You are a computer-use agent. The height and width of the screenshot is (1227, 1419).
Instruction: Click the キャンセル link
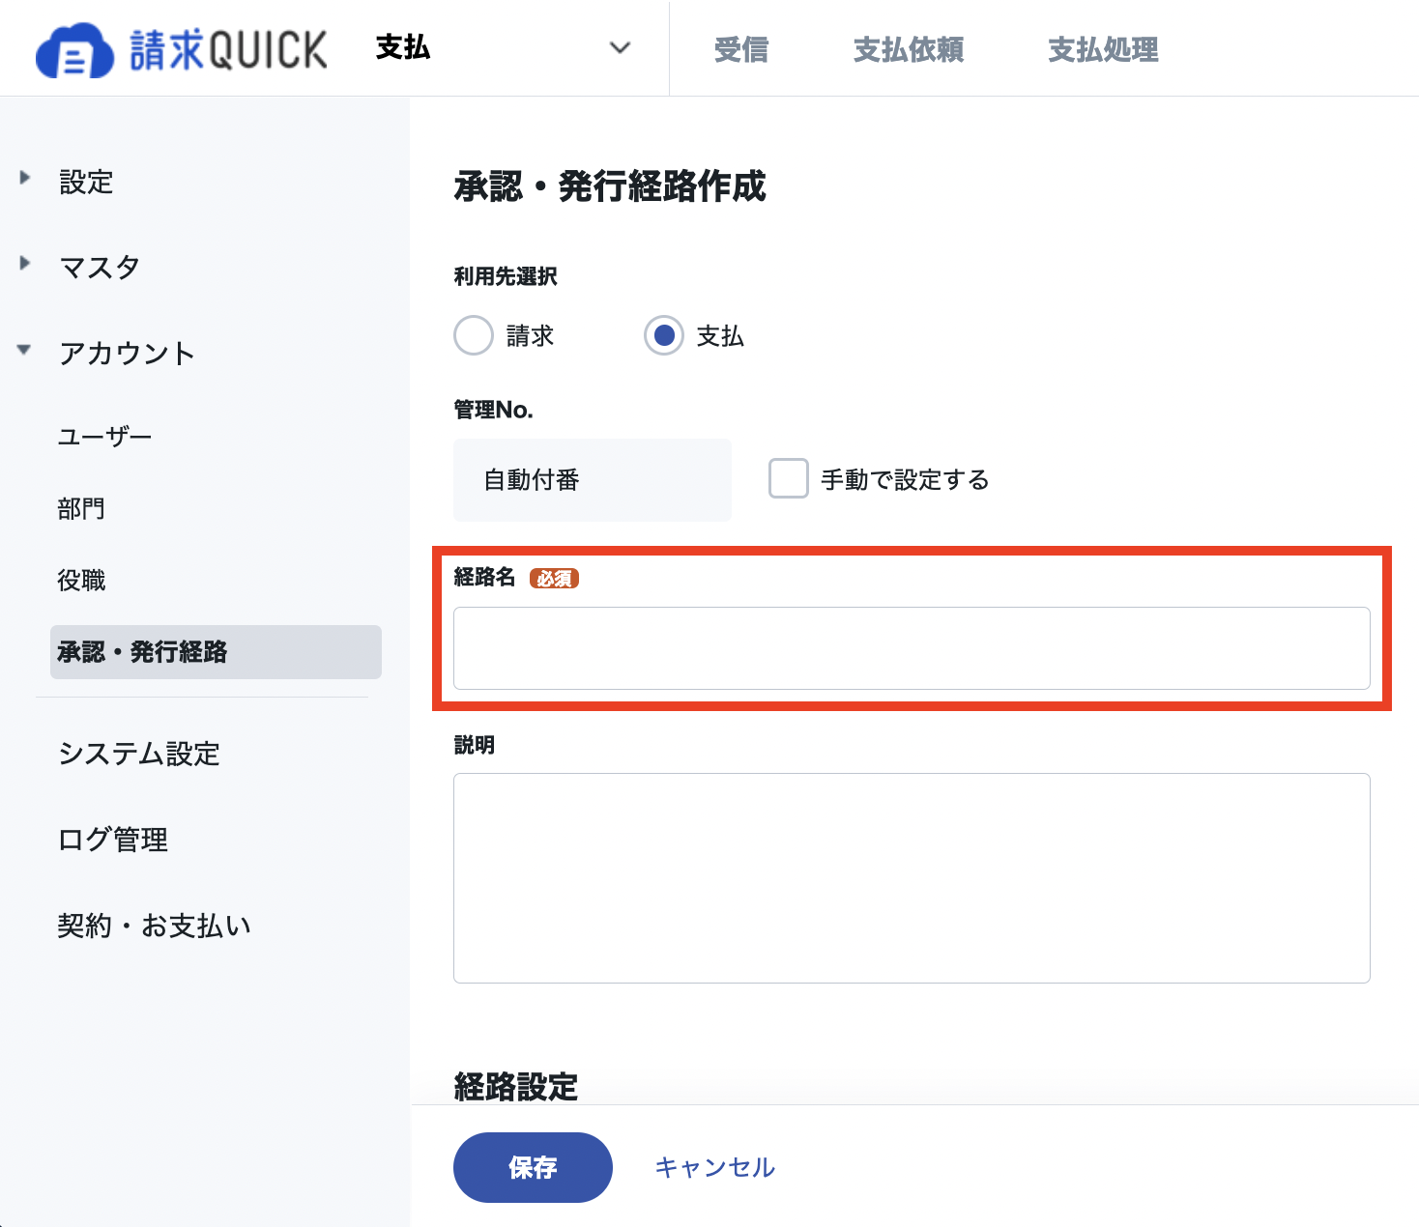point(715,1167)
